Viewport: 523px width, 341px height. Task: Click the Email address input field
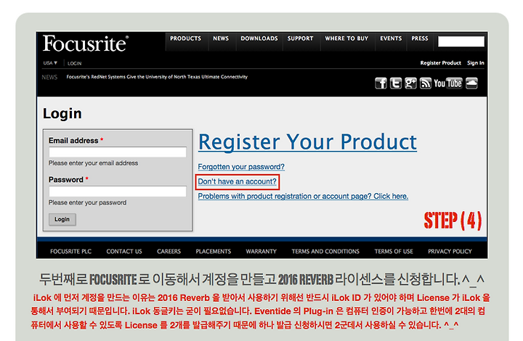point(118,152)
